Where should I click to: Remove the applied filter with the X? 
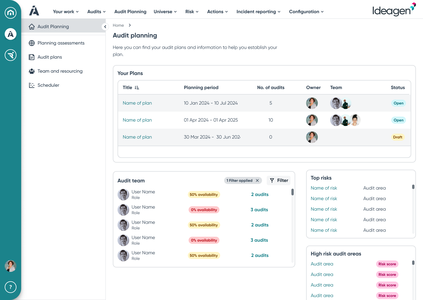[x=257, y=180]
